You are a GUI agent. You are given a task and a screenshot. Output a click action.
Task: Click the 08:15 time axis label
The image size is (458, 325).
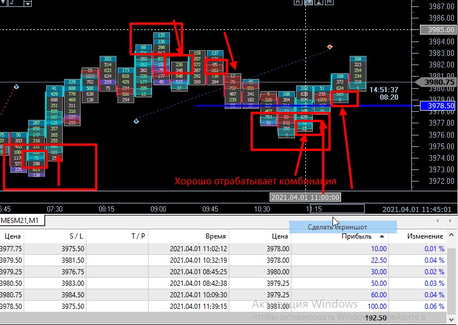click(107, 209)
